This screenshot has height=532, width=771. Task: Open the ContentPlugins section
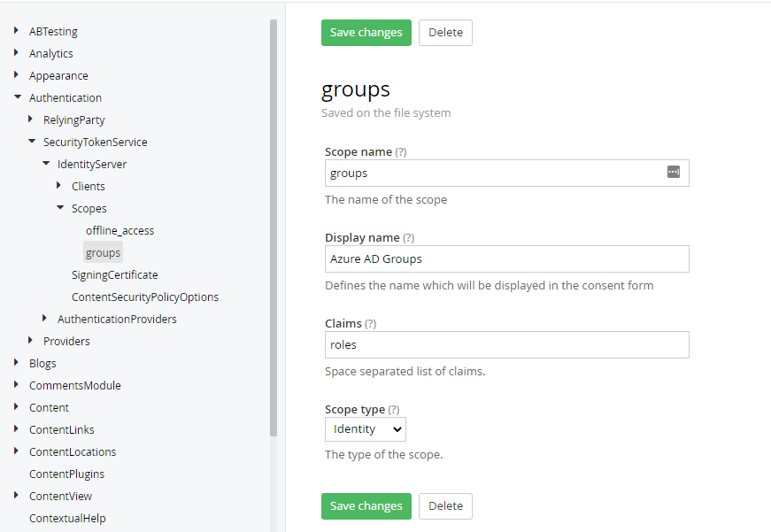click(x=67, y=474)
